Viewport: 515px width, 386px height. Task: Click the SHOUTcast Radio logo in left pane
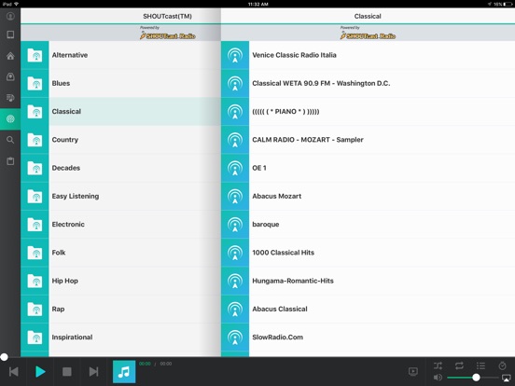(x=168, y=34)
